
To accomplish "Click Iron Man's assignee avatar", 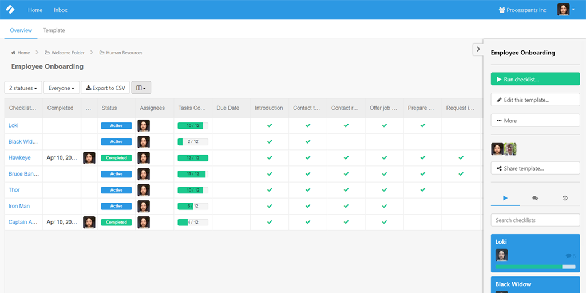I will (x=144, y=206).
